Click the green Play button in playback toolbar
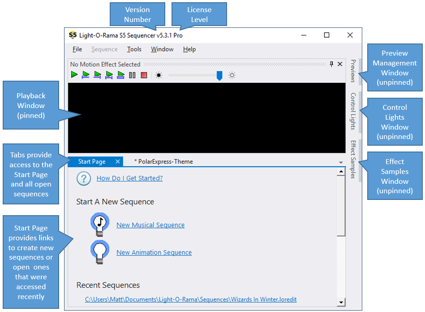 point(74,74)
